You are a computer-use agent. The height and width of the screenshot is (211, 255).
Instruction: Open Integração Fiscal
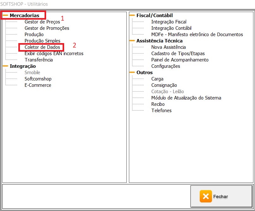click(169, 22)
